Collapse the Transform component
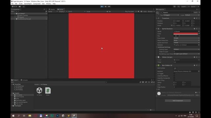 click(157, 18)
